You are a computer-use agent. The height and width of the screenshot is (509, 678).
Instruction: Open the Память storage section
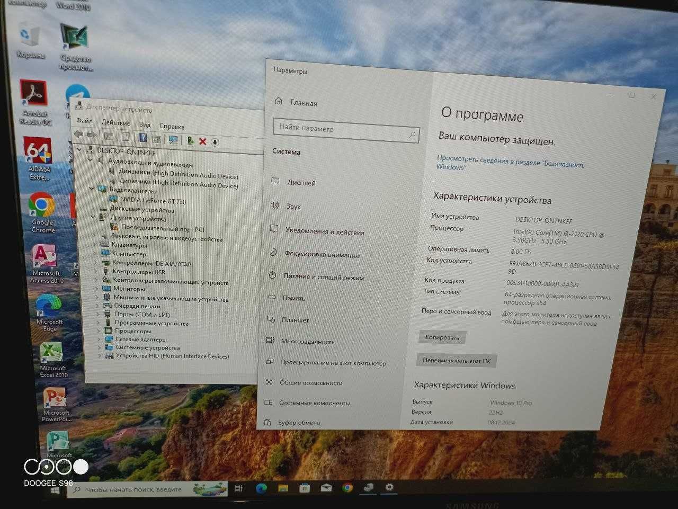[x=293, y=298]
